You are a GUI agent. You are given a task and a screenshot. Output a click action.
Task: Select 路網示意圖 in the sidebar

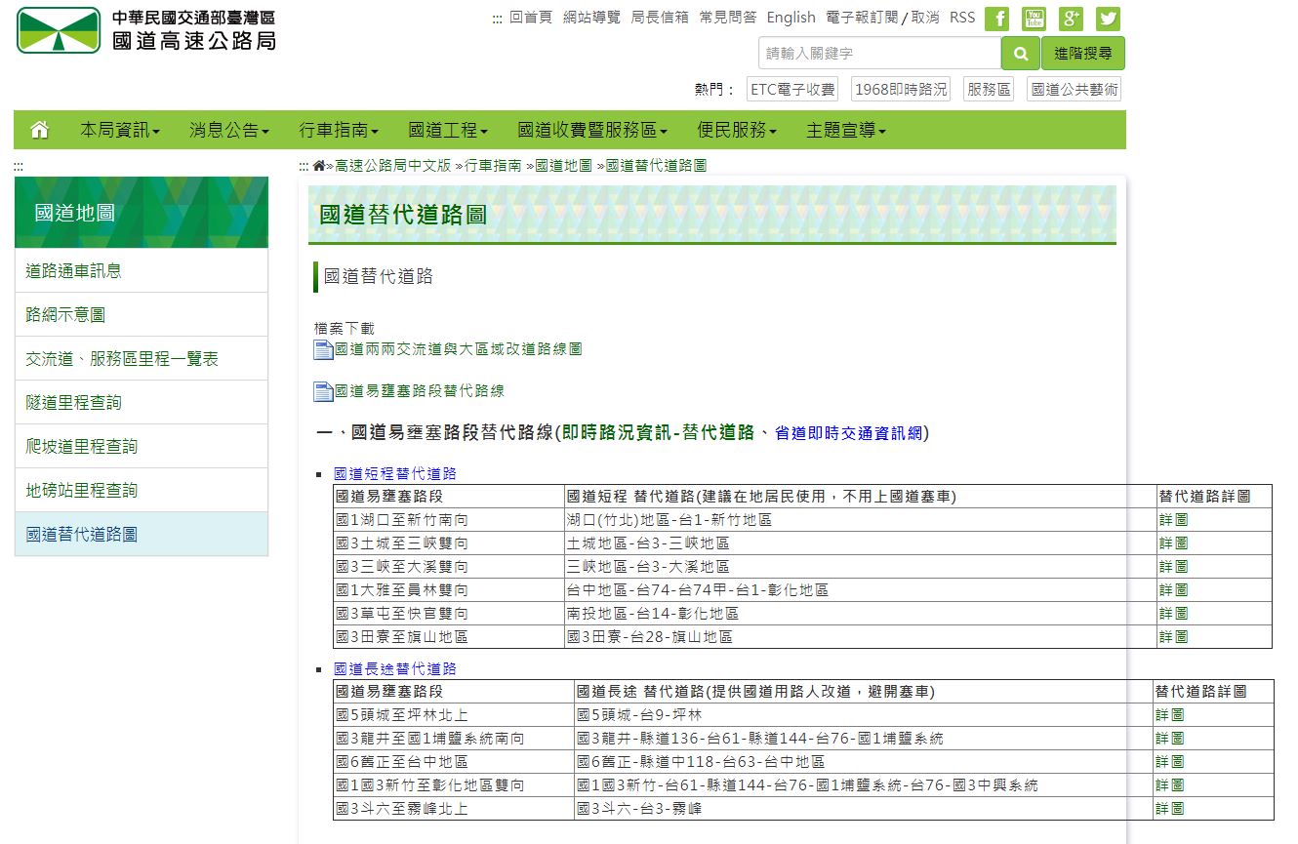[x=65, y=314]
